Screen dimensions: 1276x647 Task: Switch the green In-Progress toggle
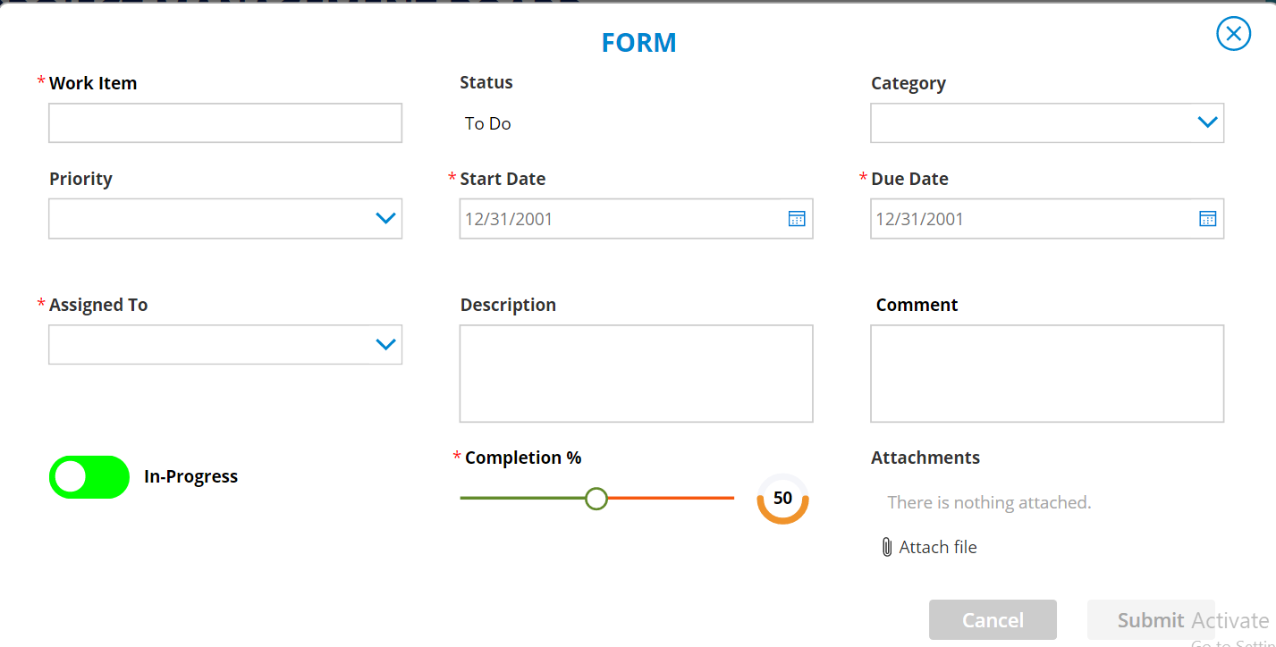click(89, 476)
